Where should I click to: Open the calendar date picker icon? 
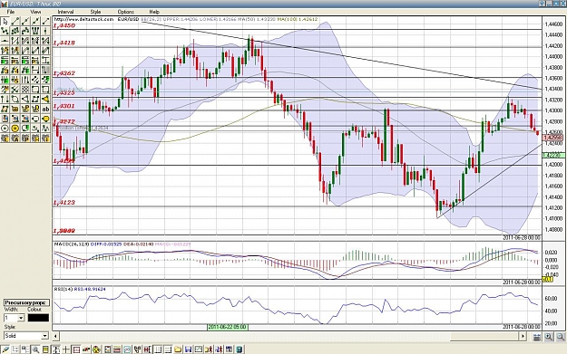coord(537,337)
